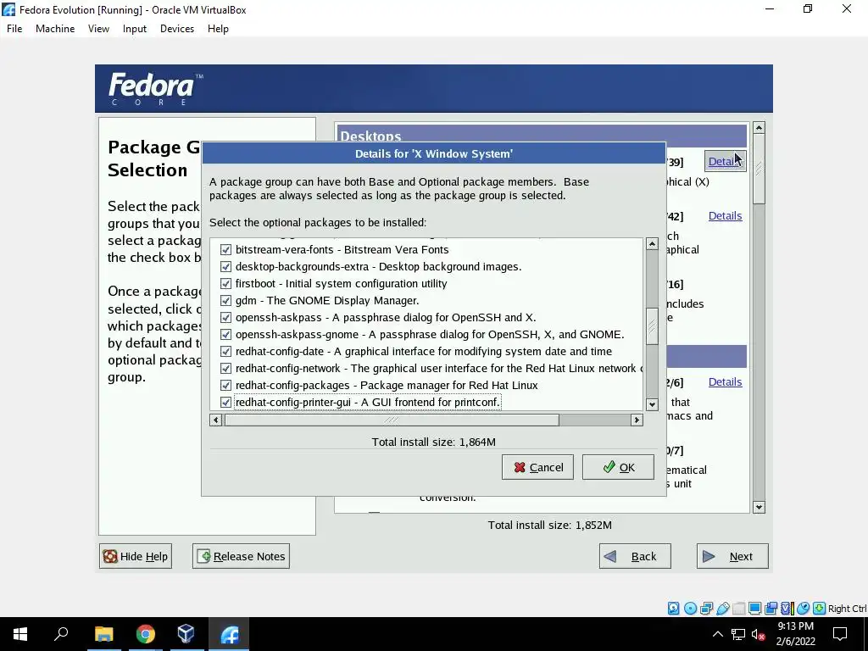Open the Devices menu

pos(177,29)
